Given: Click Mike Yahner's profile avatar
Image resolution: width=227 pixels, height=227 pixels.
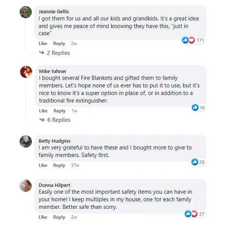Looking at the screenshot, I should 26,72.
